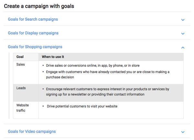Click the Goal column header
This screenshot has height=140, width=194.
point(20,57)
